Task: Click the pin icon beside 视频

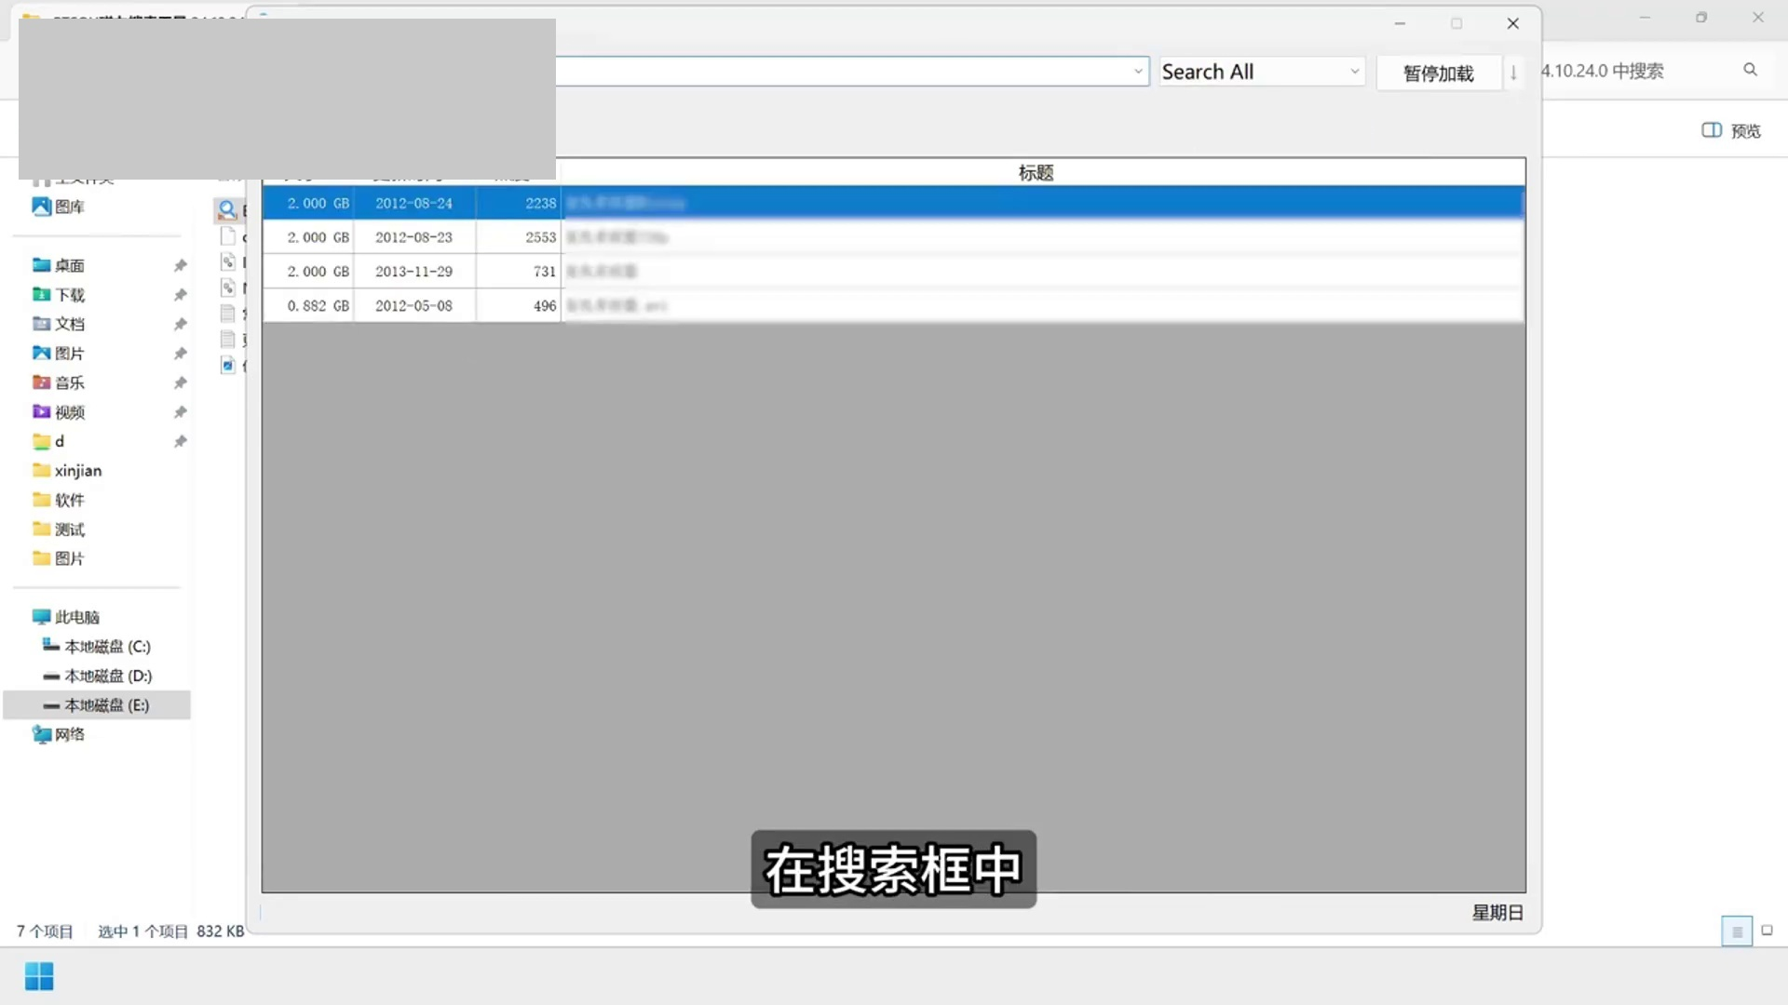Action: (180, 412)
